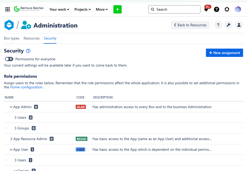Open the notifications bell icon
The width and height of the screenshot is (247, 171).
(206, 10)
